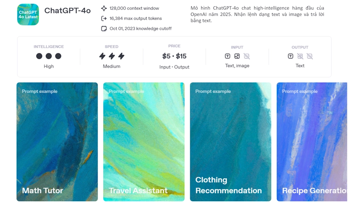Image resolution: width=362 pixels, height=203 pixels.
Task: Click the context window sparkle icon
Action: (x=104, y=8)
